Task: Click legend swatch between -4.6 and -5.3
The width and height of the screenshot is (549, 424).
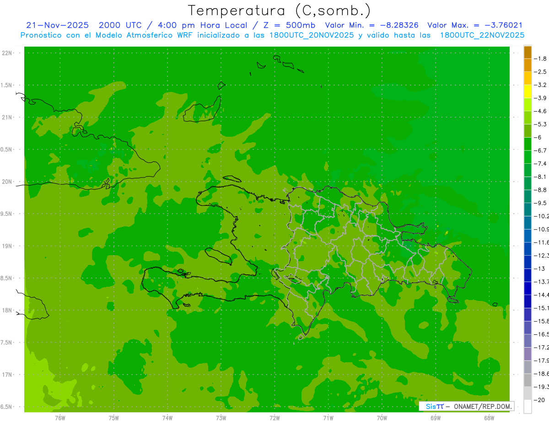Action: pos(527,118)
